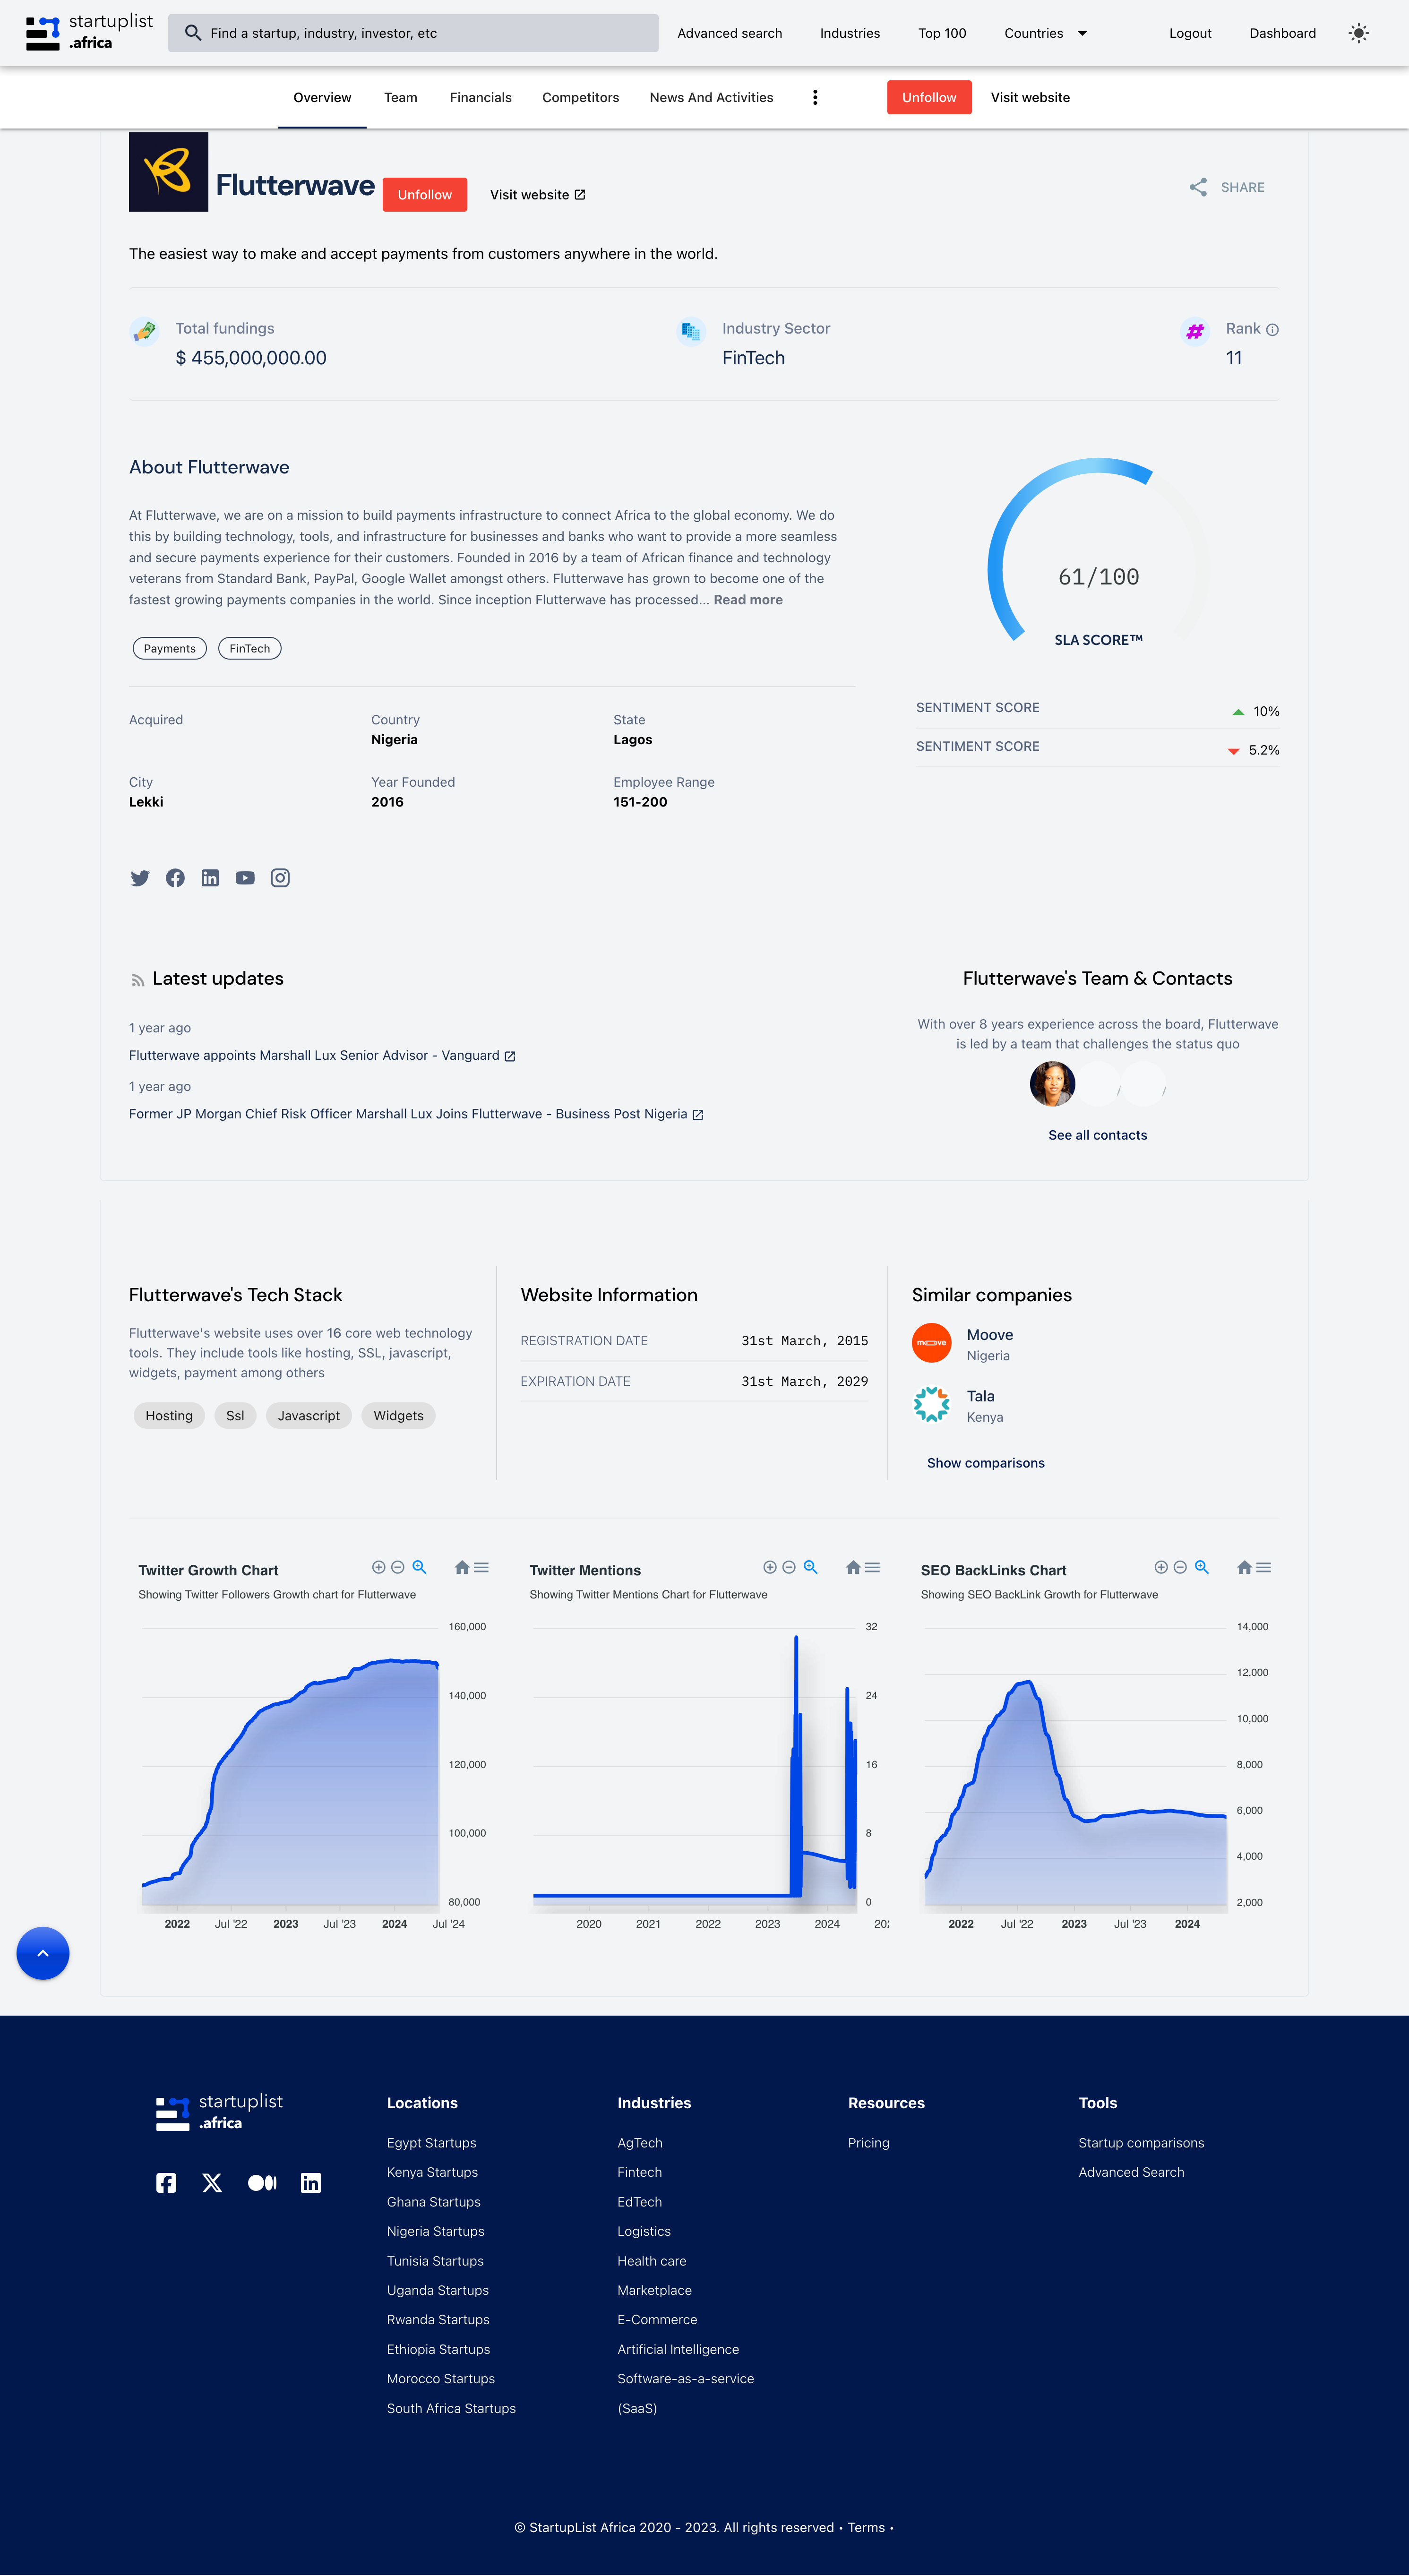Click the Rank info icon
This screenshot has height=2576, width=1409.
tap(1272, 330)
